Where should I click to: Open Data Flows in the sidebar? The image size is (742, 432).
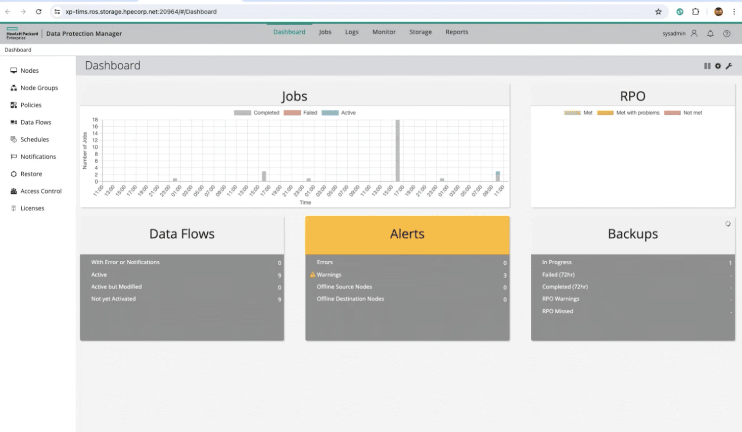36,122
